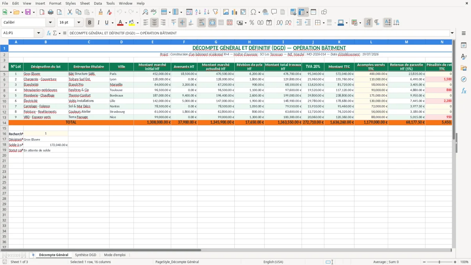Insert a comment
Screen dimensions: 471x265
(274, 12)
